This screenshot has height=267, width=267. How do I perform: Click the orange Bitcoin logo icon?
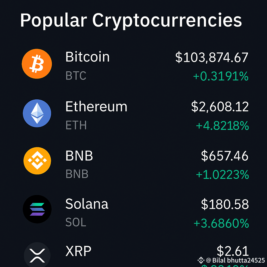[x=37, y=64]
